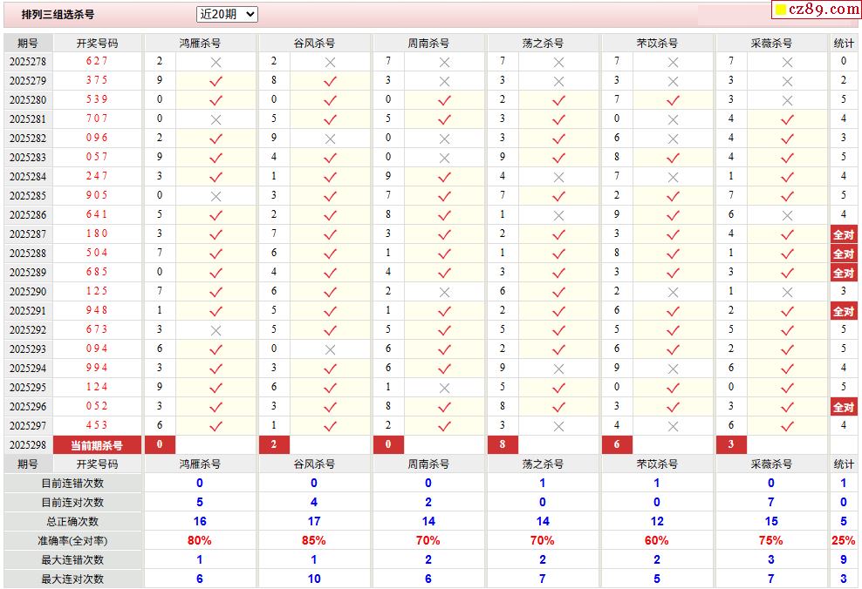This screenshot has height=589, width=862.
Task: Click the top 鸿雁杀号 column header
Action: (200, 43)
